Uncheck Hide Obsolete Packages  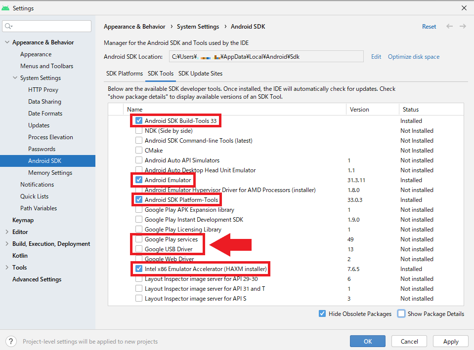coord(322,313)
